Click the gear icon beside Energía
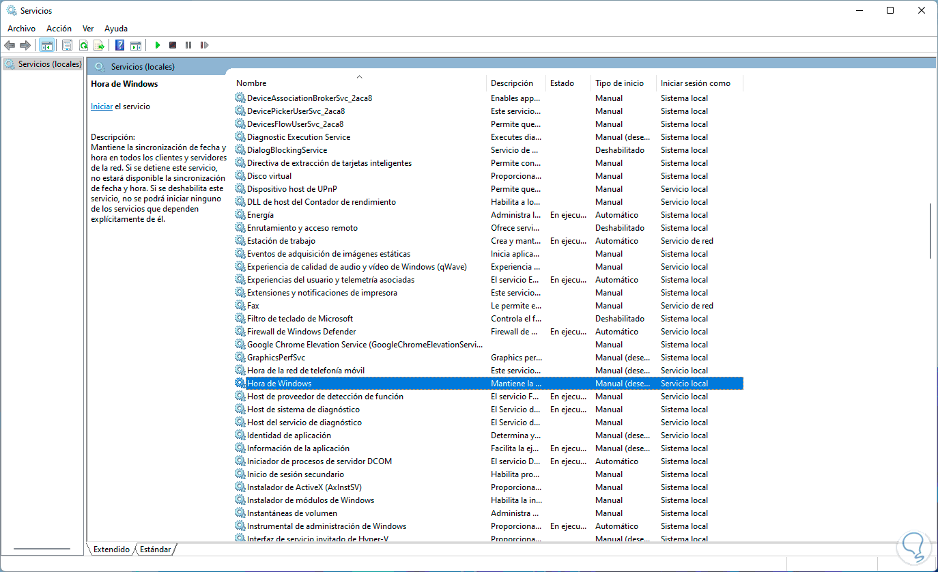The width and height of the screenshot is (938, 572). pyautogui.click(x=240, y=215)
